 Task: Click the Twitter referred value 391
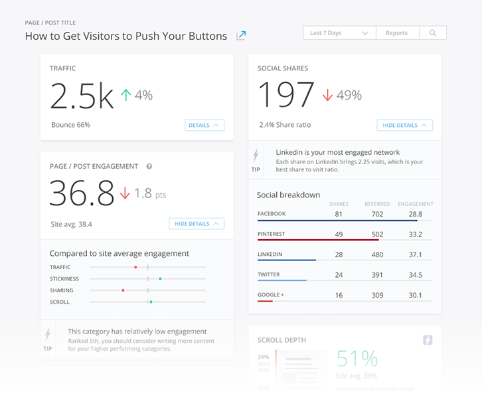click(x=378, y=275)
